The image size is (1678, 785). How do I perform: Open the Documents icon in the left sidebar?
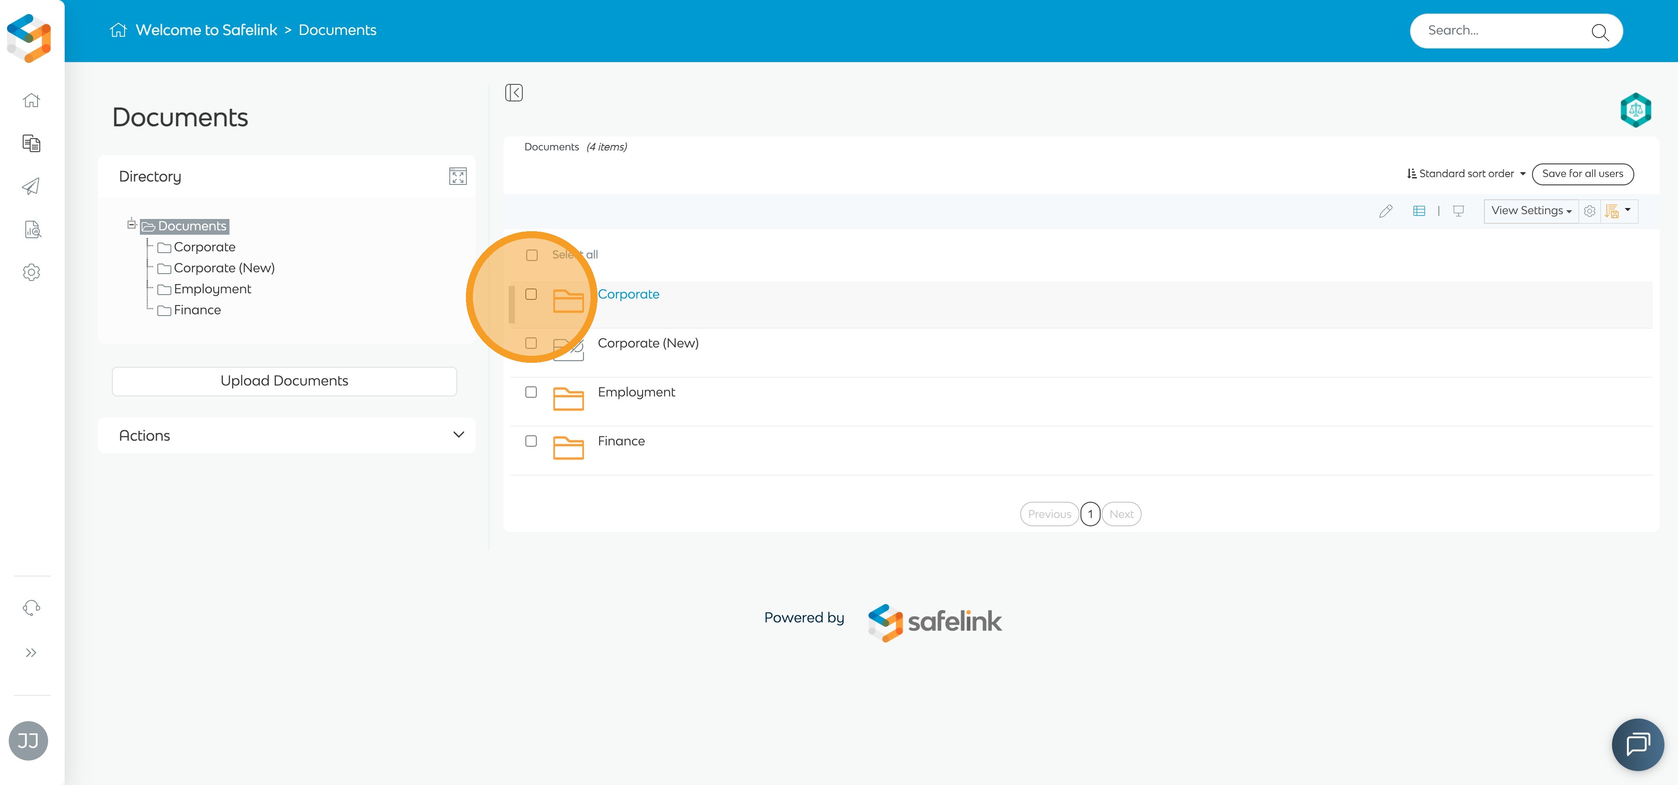tap(31, 143)
